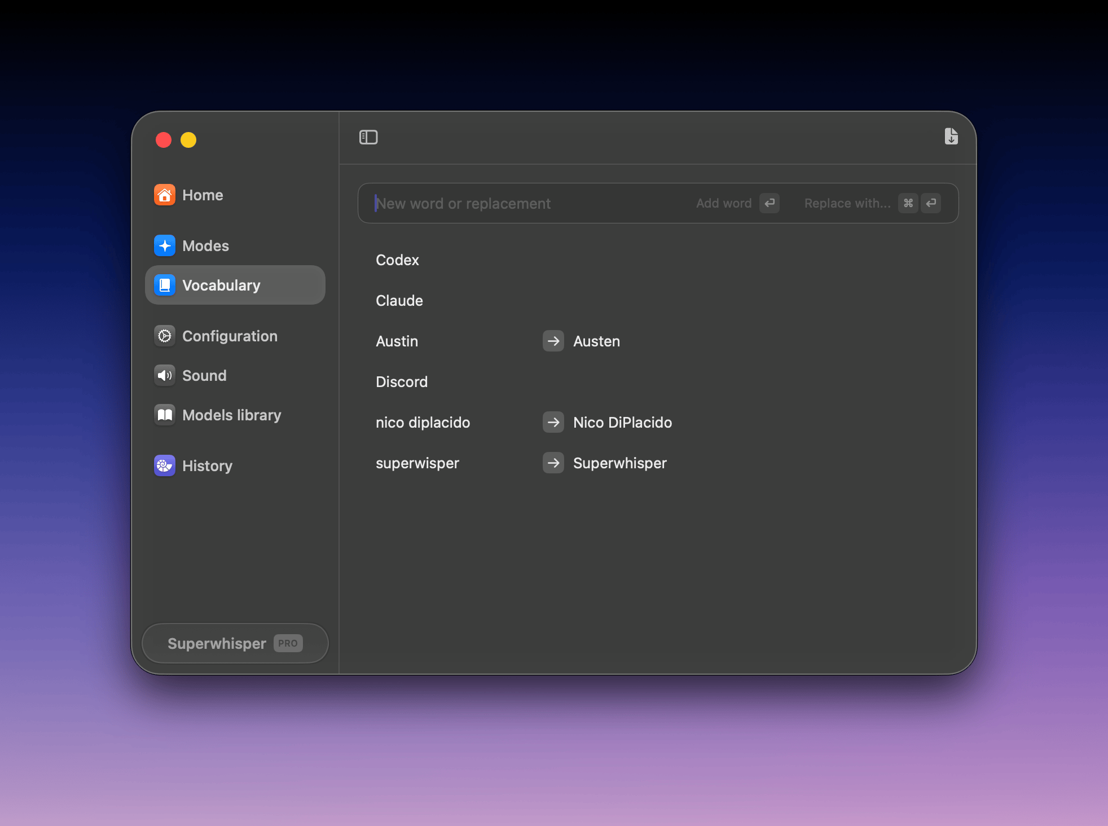Open the History section label
The image size is (1108, 826).
click(x=208, y=466)
